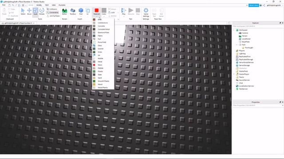
Task: Choose Granite material
Action: pyautogui.click(x=103, y=49)
